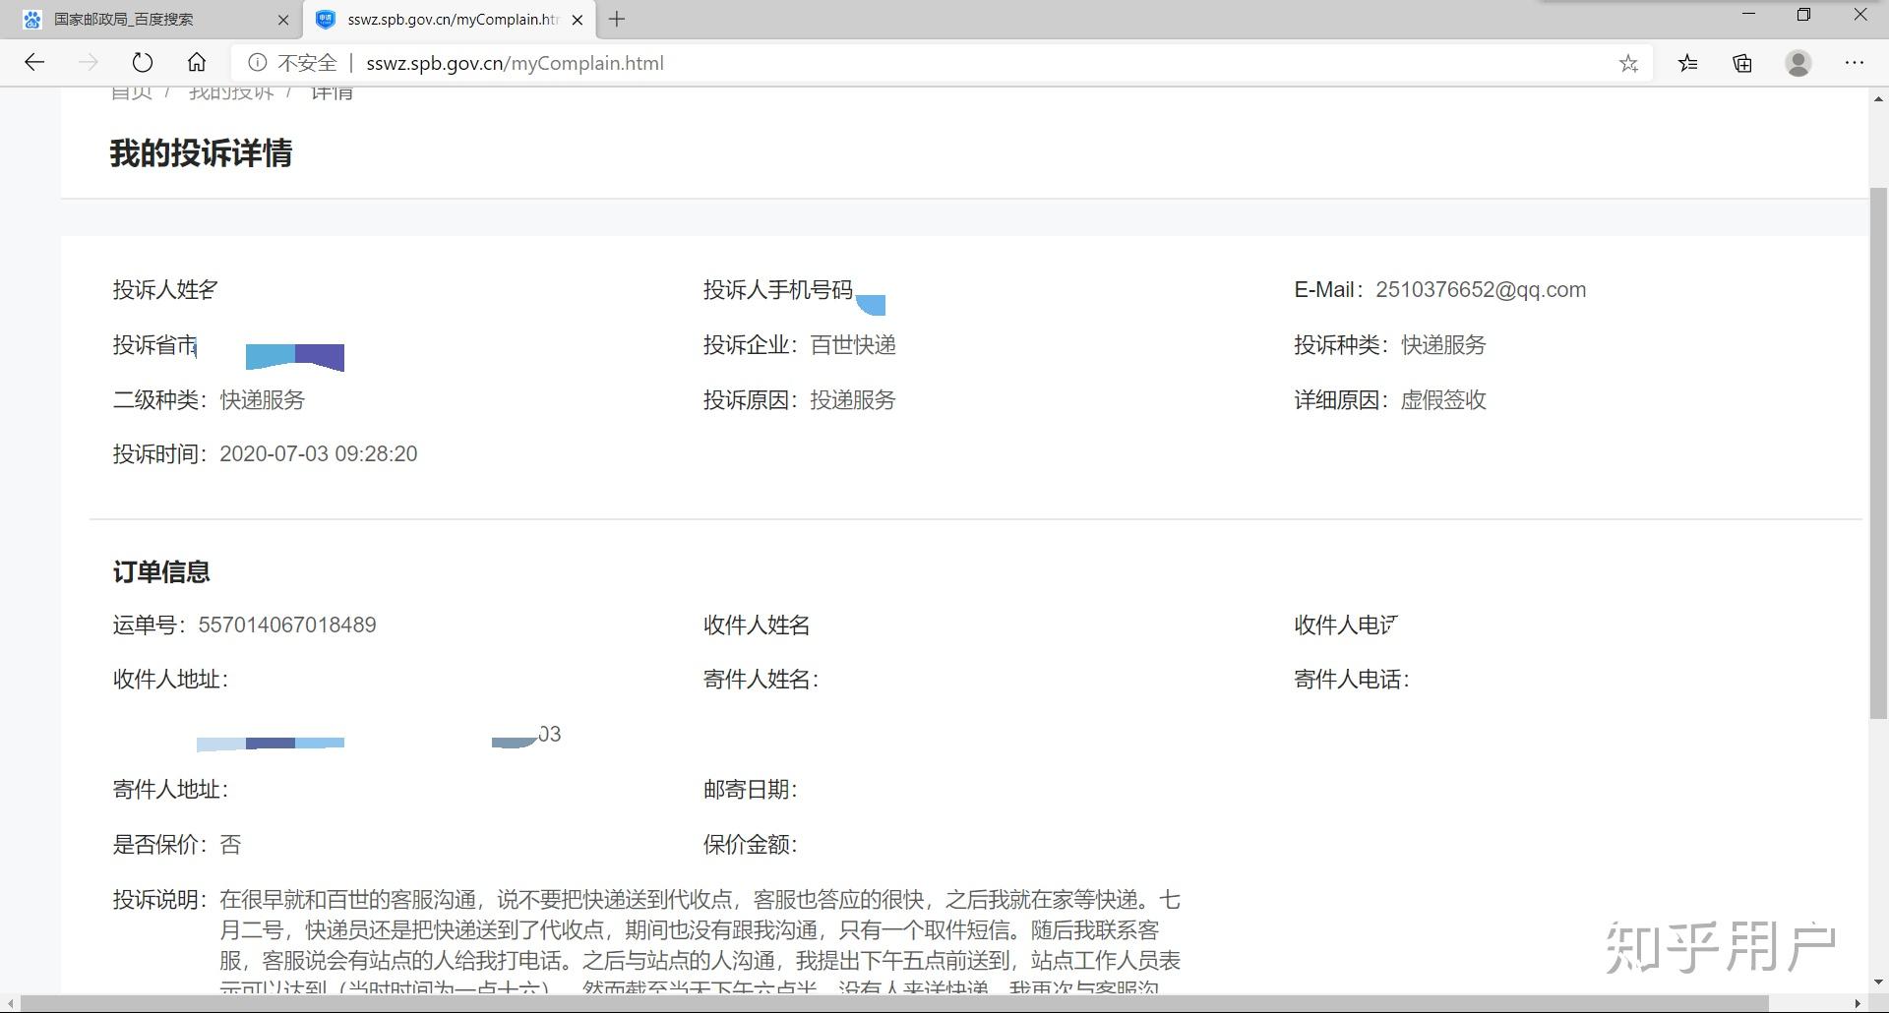Click the 投诉企业 value 百世快递
1889x1013 pixels.
(x=853, y=345)
